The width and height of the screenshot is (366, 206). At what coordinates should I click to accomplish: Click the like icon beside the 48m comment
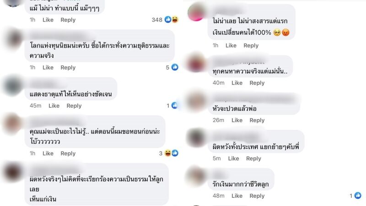coord(358,195)
